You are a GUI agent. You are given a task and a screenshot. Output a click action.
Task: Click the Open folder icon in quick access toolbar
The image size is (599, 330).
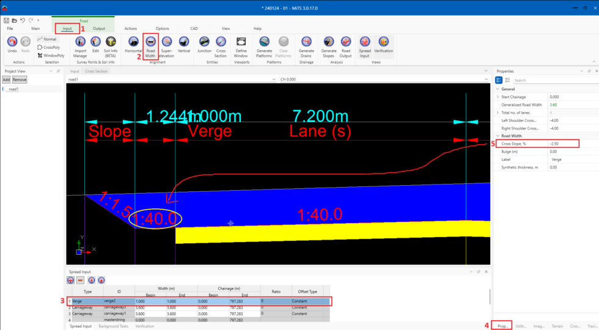point(14,20)
